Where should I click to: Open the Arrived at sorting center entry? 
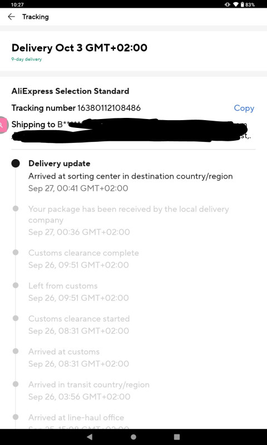pyautogui.click(x=131, y=176)
